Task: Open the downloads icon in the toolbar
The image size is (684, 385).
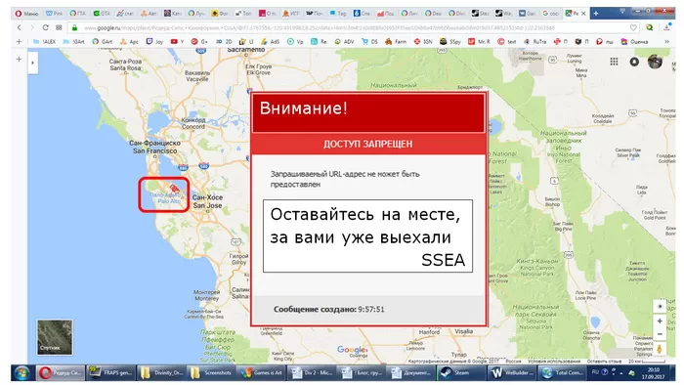Action: pos(666,27)
